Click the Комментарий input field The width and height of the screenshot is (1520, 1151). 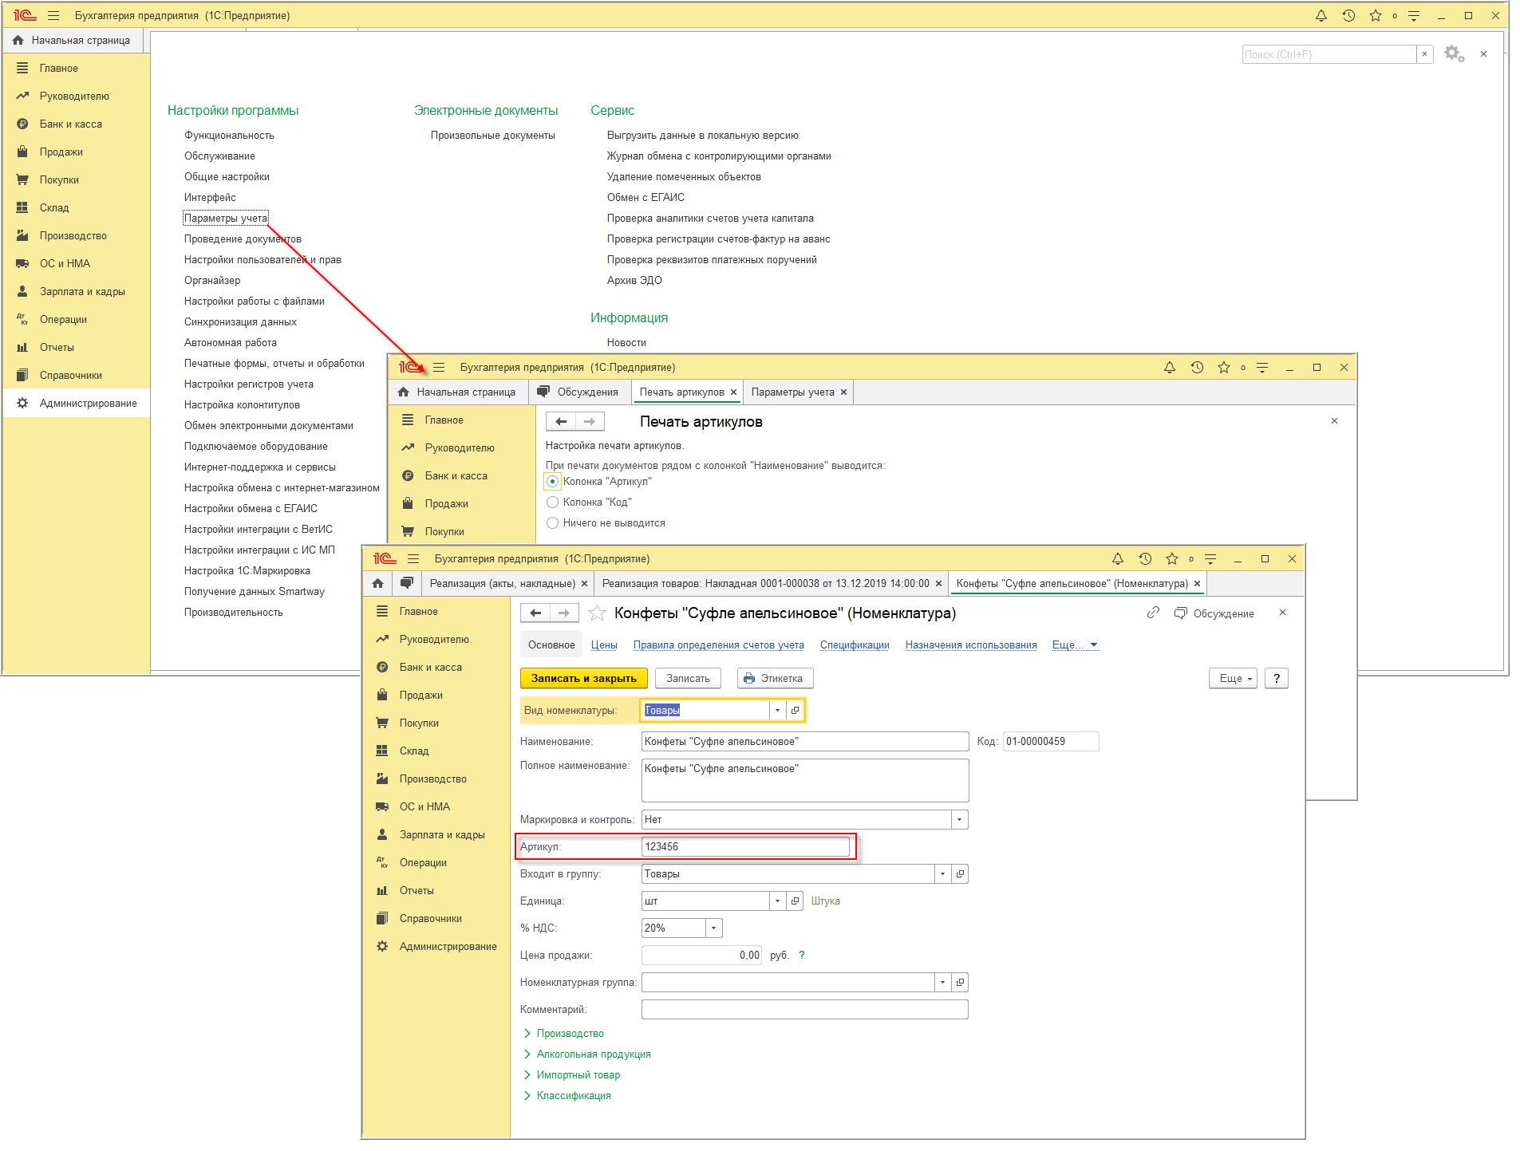[805, 1010]
